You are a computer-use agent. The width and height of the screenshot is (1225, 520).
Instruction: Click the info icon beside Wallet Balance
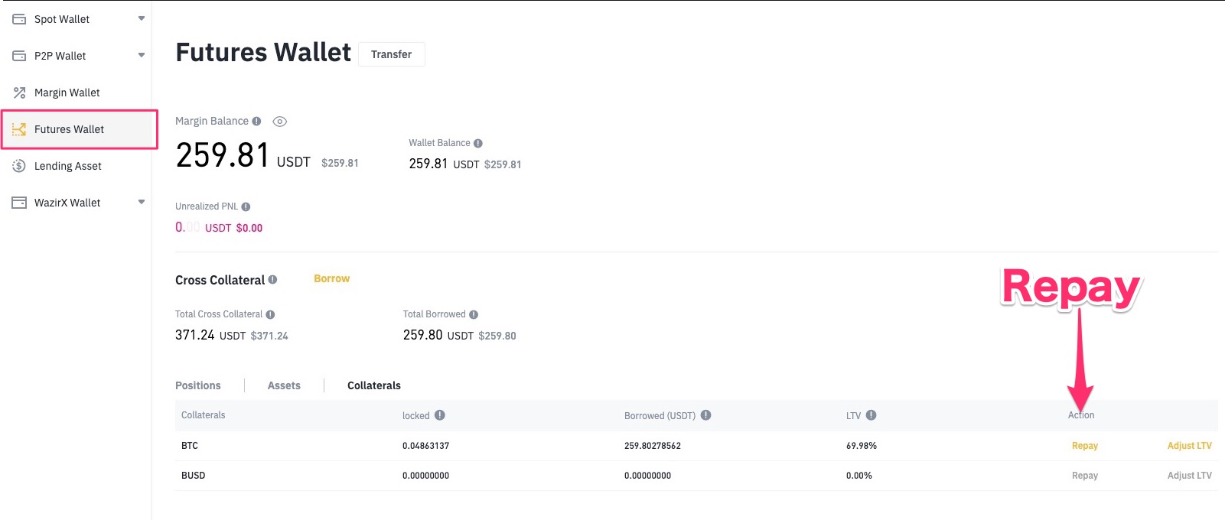[478, 143]
